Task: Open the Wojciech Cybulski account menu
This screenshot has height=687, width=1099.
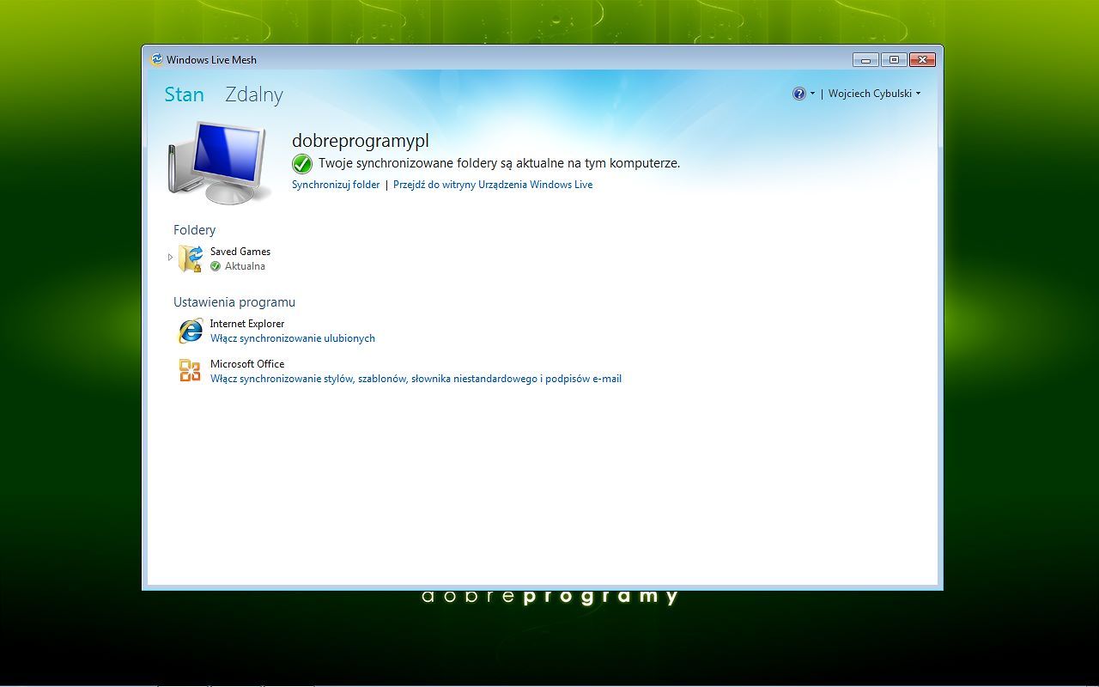Action: click(x=874, y=94)
